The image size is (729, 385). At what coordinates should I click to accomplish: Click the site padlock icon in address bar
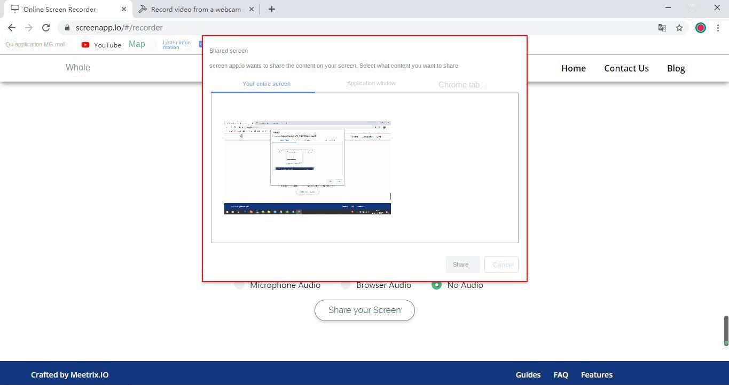(x=67, y=28)
